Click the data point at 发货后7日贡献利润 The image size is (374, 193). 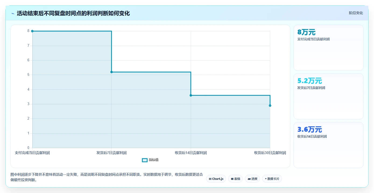[x=112, y=72]
